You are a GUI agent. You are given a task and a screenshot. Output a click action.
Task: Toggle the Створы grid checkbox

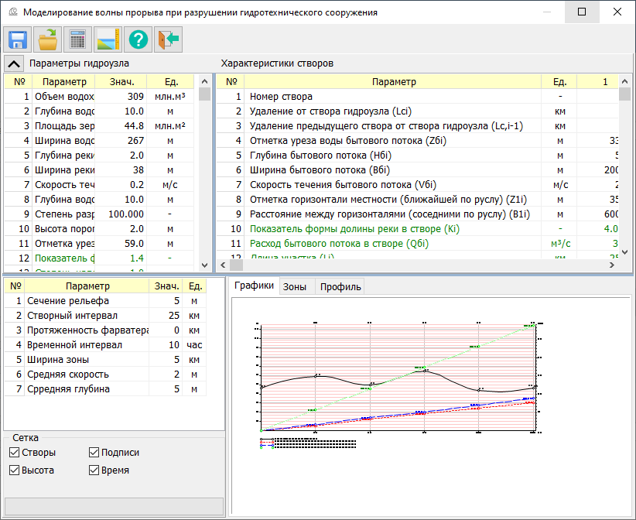tap(15, 453)
